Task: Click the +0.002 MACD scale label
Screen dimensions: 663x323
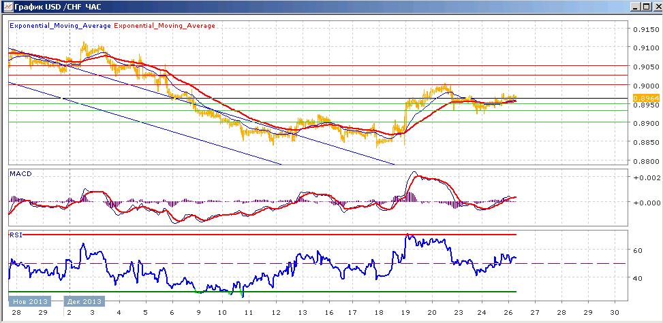Action: [x=647, y=177]
